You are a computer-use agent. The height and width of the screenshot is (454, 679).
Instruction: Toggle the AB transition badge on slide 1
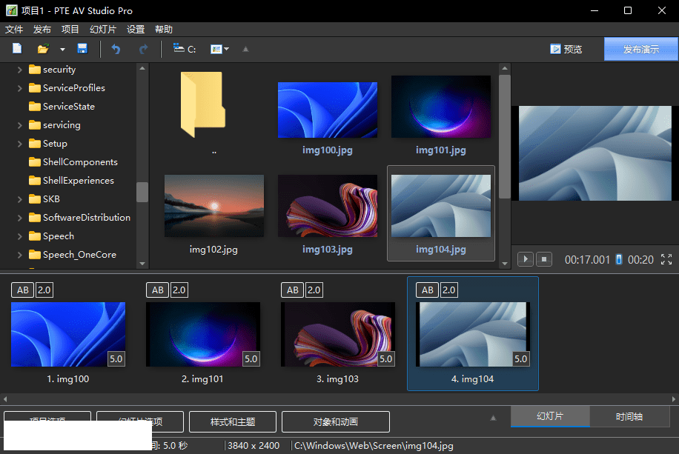pyautogui.click(x=22, y=290)
